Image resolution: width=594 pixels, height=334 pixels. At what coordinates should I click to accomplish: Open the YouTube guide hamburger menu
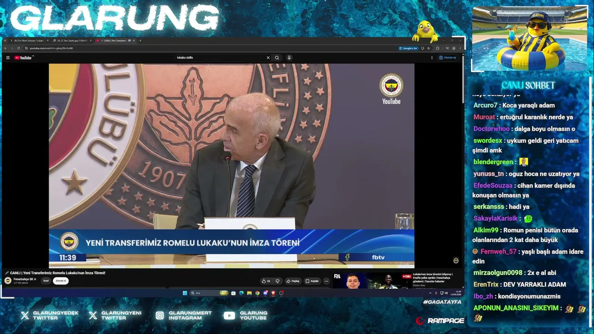(8, 58)
